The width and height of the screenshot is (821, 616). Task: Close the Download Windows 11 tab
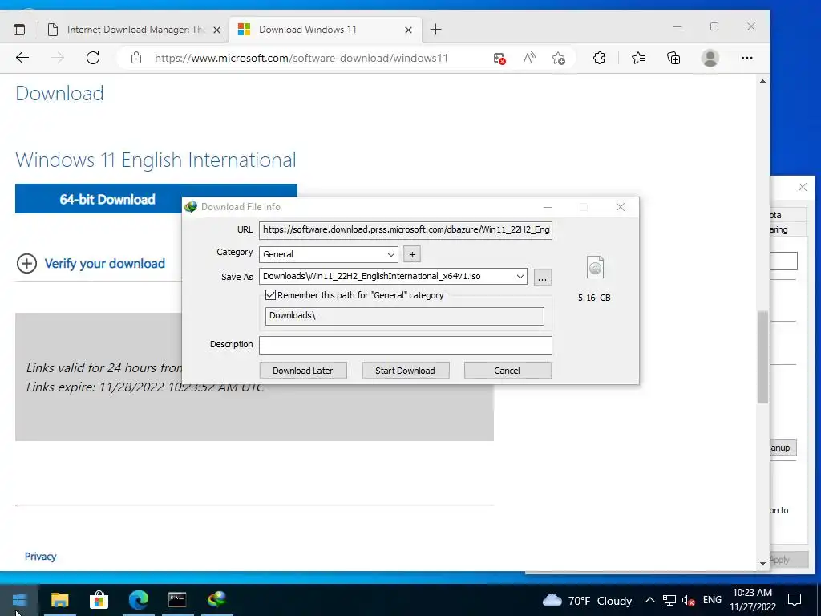point(408,30)
